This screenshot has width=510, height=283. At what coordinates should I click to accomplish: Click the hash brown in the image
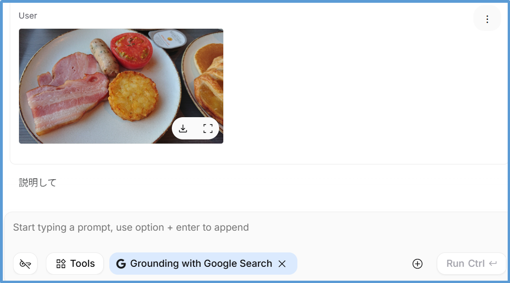tap(133, 95)
